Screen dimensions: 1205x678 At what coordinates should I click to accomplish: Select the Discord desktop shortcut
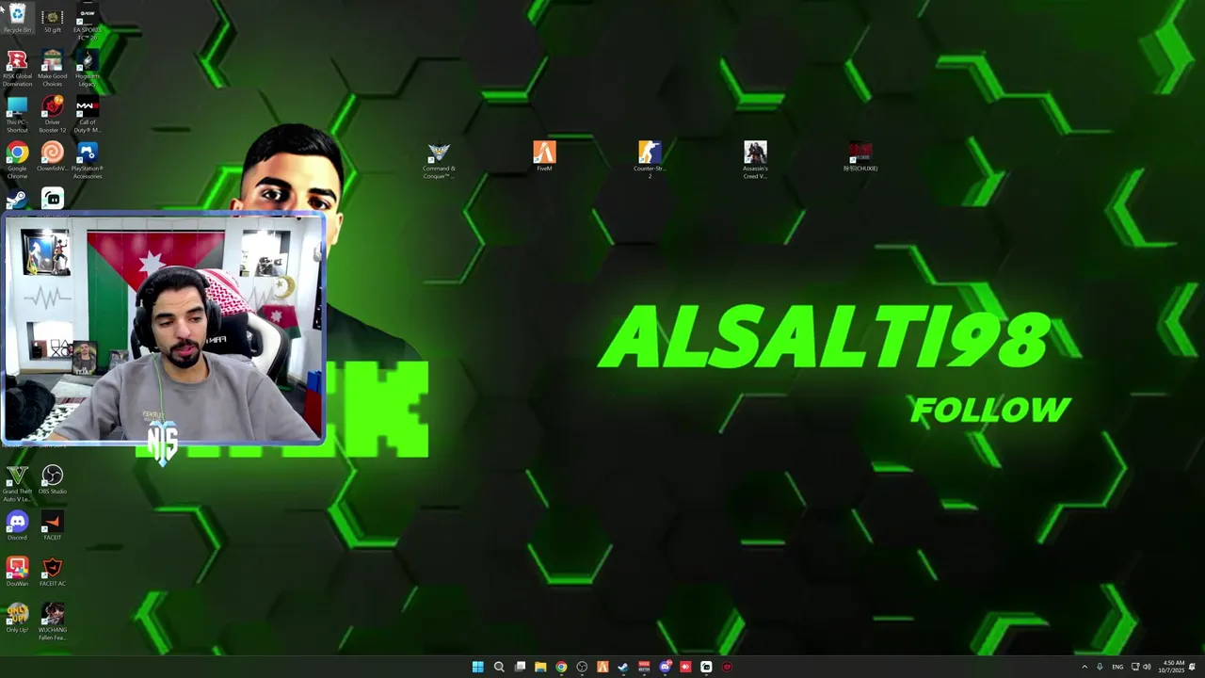click(x=17, y=525)
